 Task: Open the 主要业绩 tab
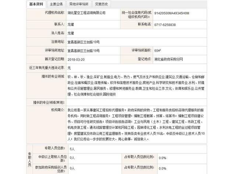point(55,4)
